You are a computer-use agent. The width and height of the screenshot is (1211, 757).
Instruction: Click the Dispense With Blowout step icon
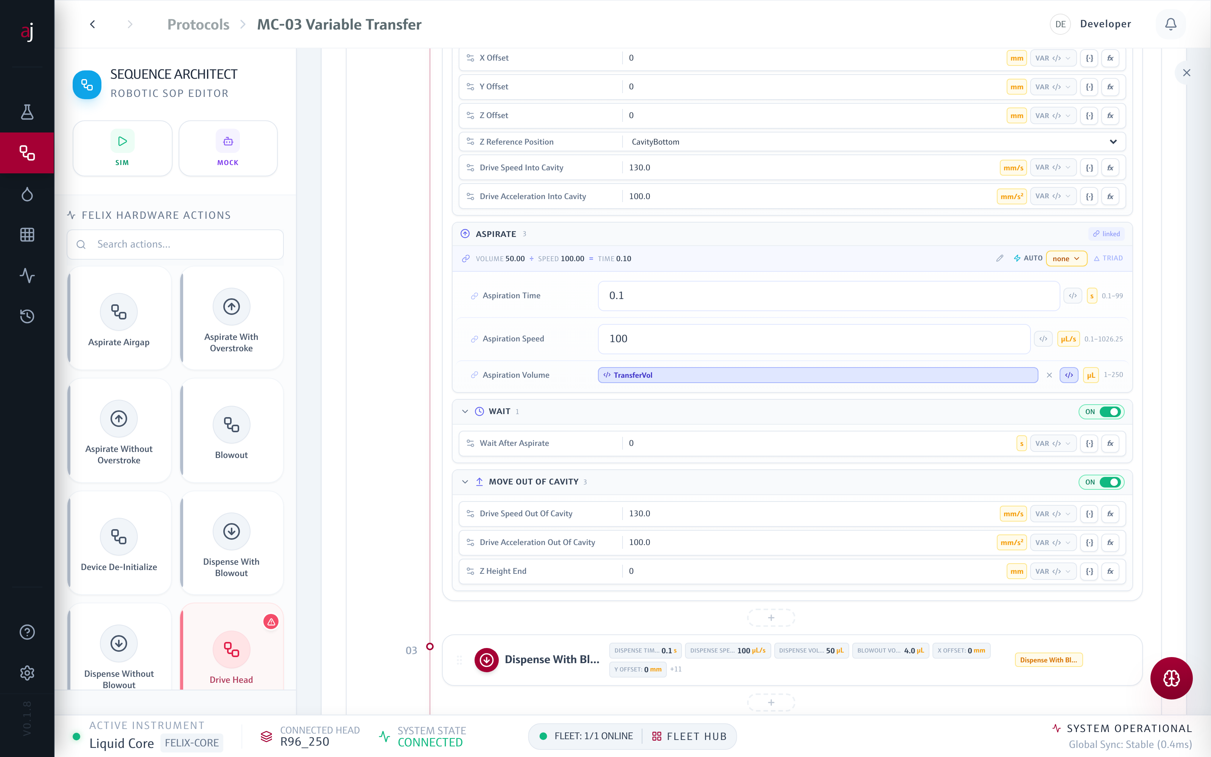pyautogui.click(x=486, y=660)
